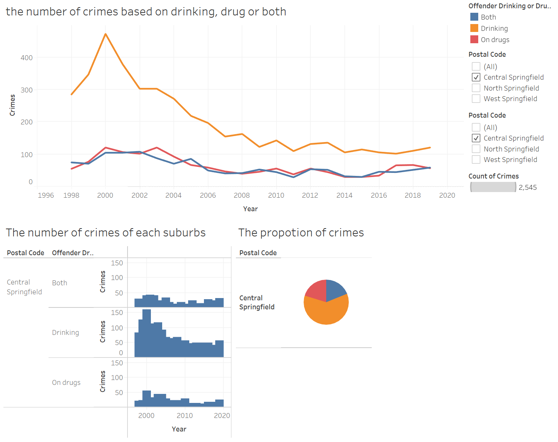The height and width of the screenshot is (442, 558).
Task: Check West Springfield in the second Postal Code filter
Action: 476,160
